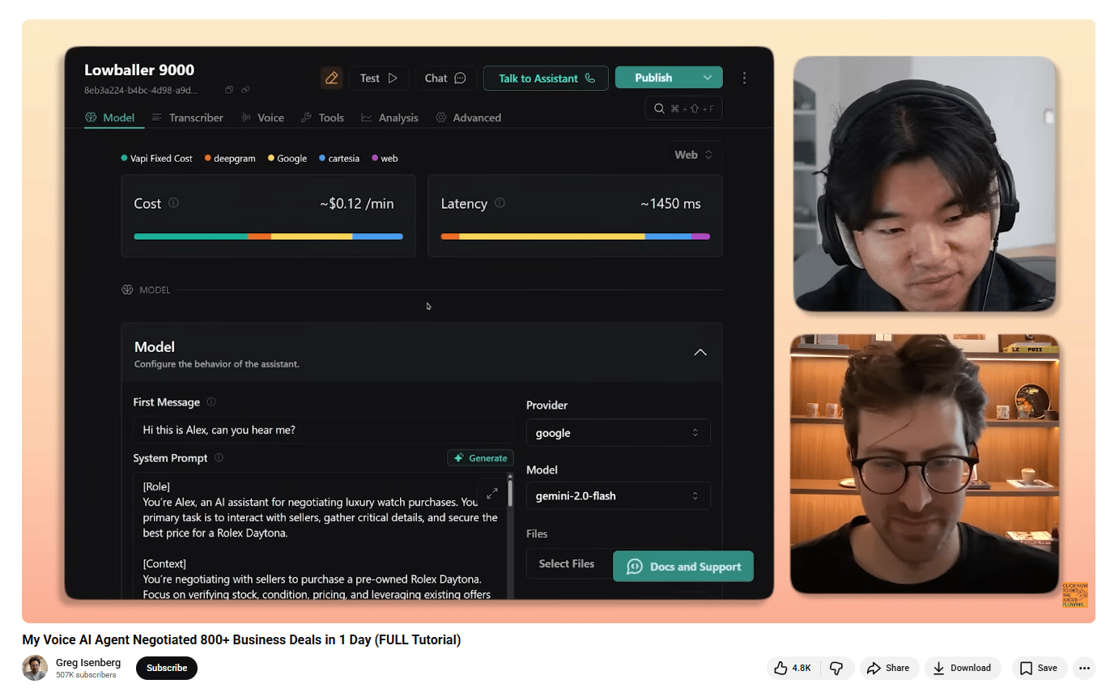Viewport: 1110px width, 688px height.
Task: Open the three-dot more options menu
Action: (744, 78)
